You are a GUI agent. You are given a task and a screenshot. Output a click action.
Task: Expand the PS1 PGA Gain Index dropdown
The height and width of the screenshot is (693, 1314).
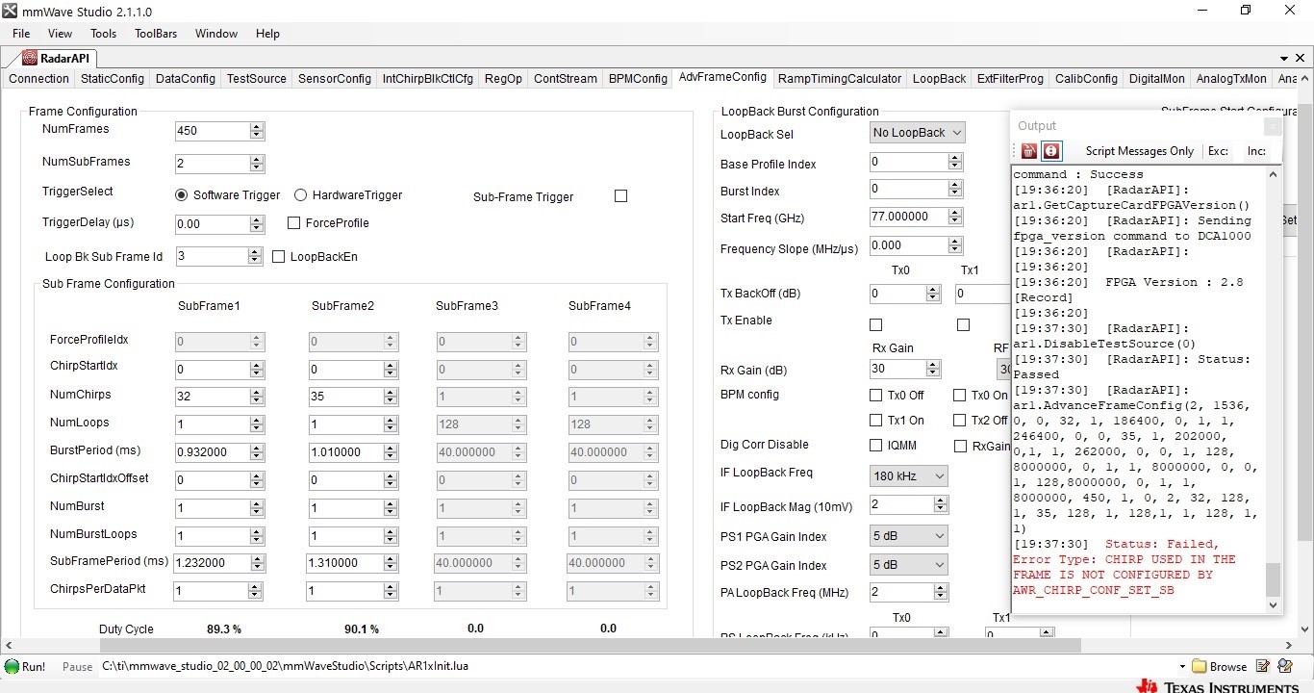pyautogui.click(x=908, y=536)
